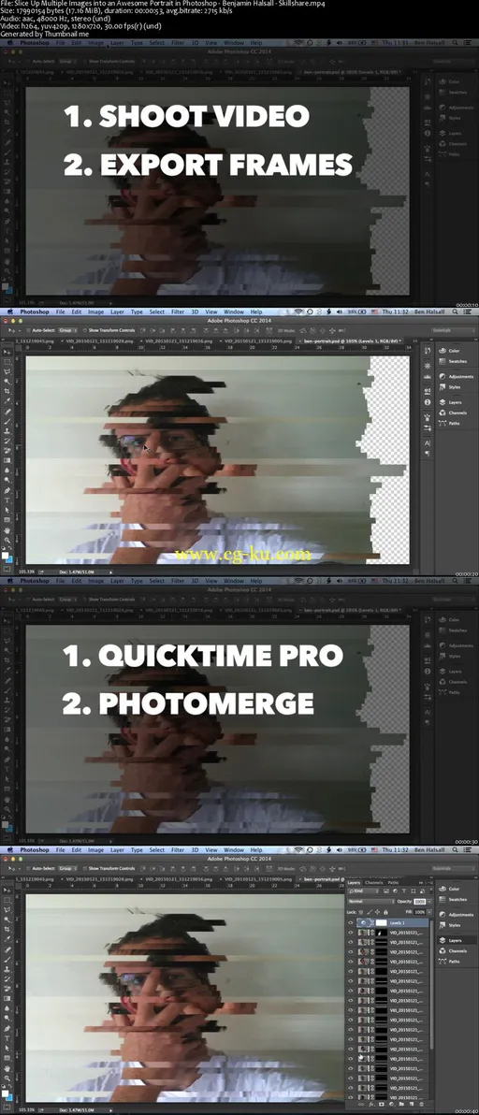
Task: Select the Pen tool in the 00:00:40 frame
Action: [7, 1028]
